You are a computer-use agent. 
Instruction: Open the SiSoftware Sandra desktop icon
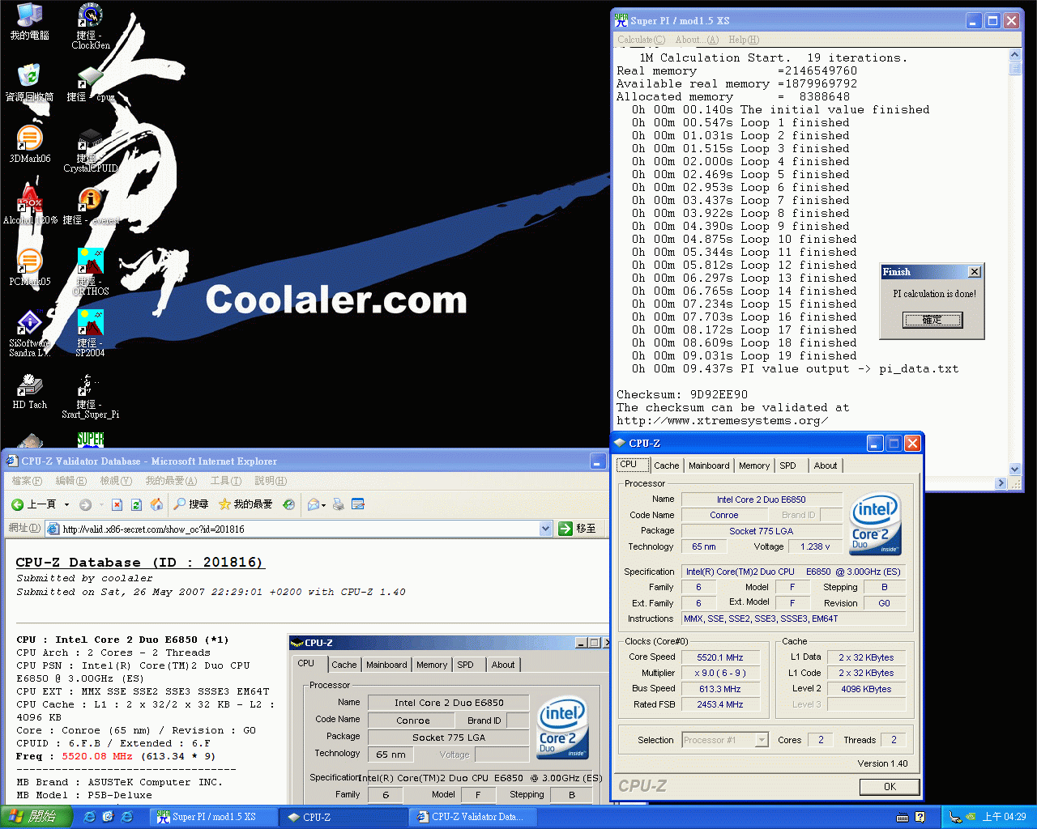(x=29, y=334)
